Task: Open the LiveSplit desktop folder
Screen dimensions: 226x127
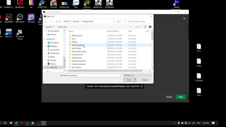Action: point(8,4)
